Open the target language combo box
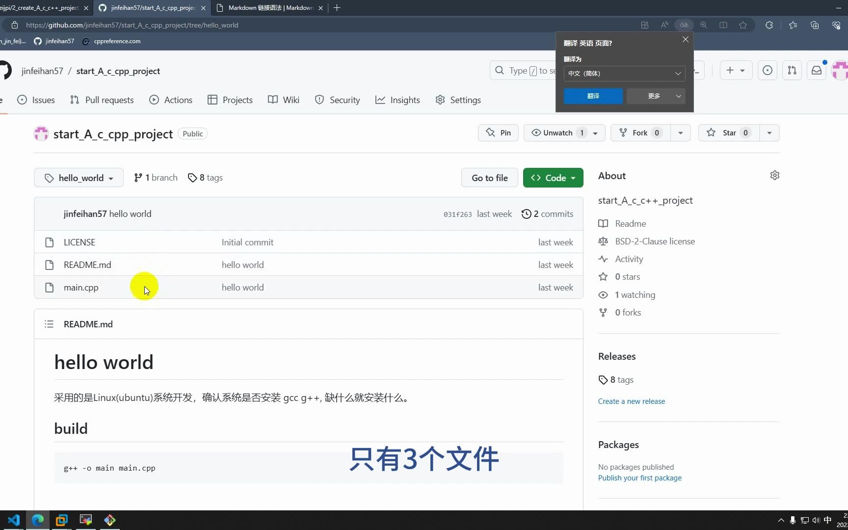 624,74
